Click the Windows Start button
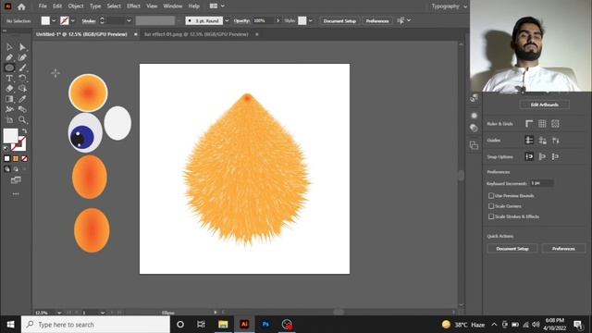The image size is (592, 333). pyautogui.click(x=10, y=325)
